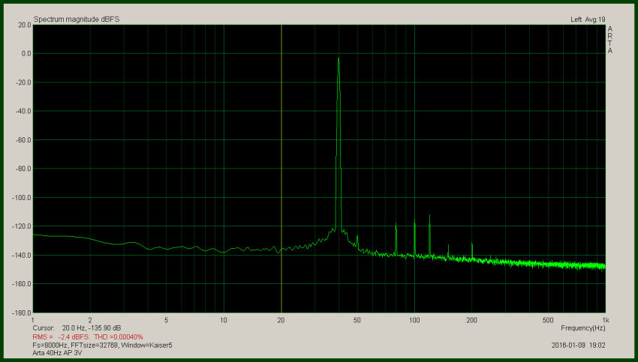The width and height of the screenshot is (638, 362).
Task: Click the 'THD =0.00040%' value
Action: tap(119, 337)
